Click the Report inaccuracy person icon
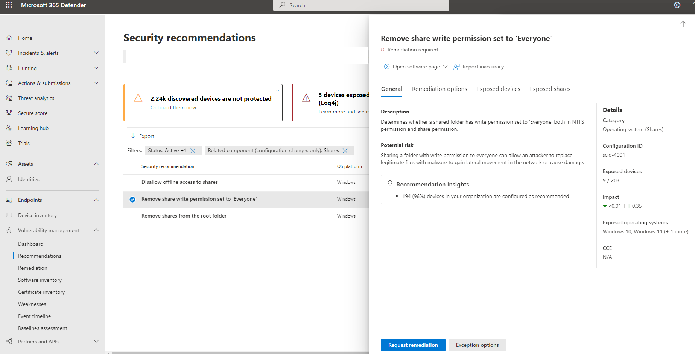The height and width of the screenshot is (354, 695). [456, 67]
